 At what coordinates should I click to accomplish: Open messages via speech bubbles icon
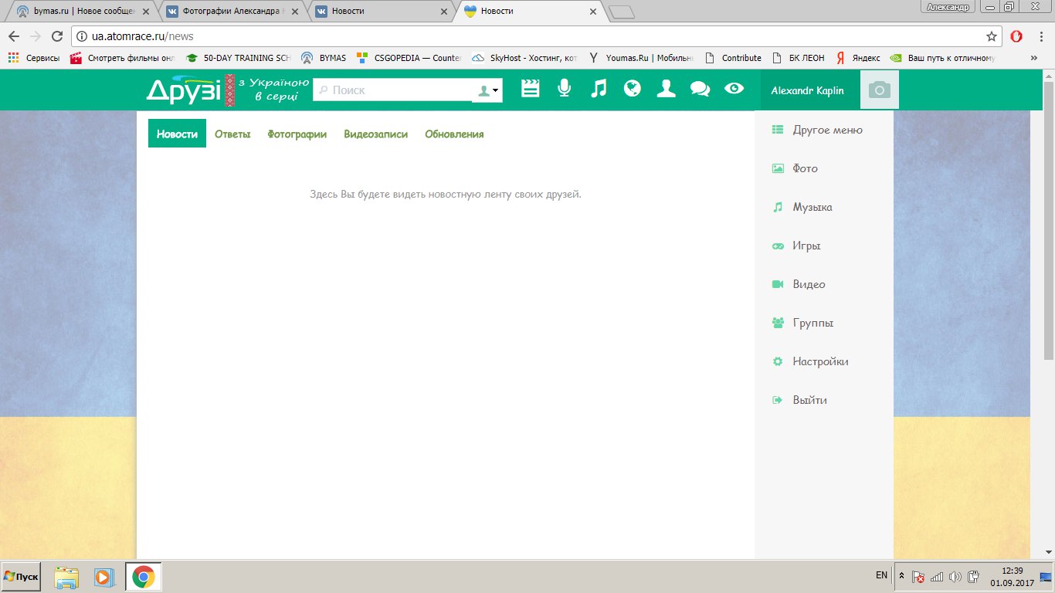tap(700, 89)
